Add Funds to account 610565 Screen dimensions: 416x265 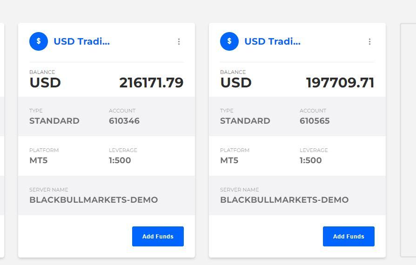coord(349,236)
